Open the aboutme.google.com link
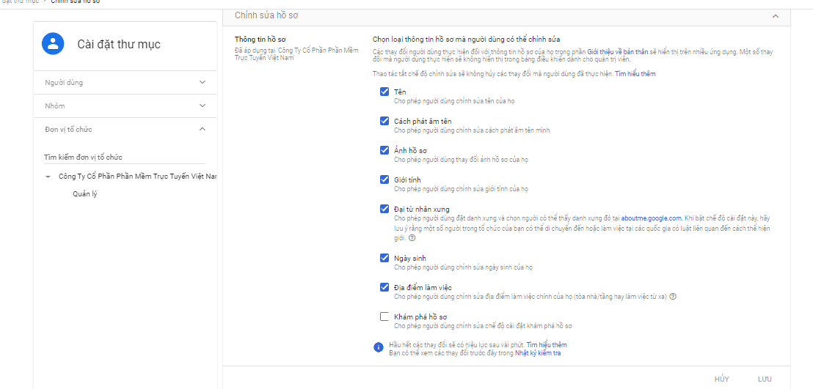 (x=652, y=218)
